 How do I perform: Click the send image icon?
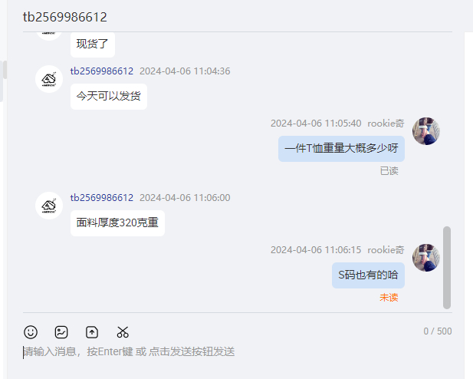[61, 332]
